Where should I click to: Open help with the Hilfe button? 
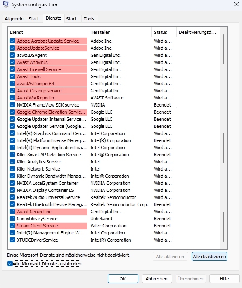click(224, 279)
